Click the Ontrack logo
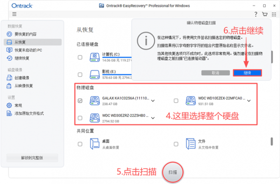280x184 pixels. pyautogui.click(x=22, y=6)
